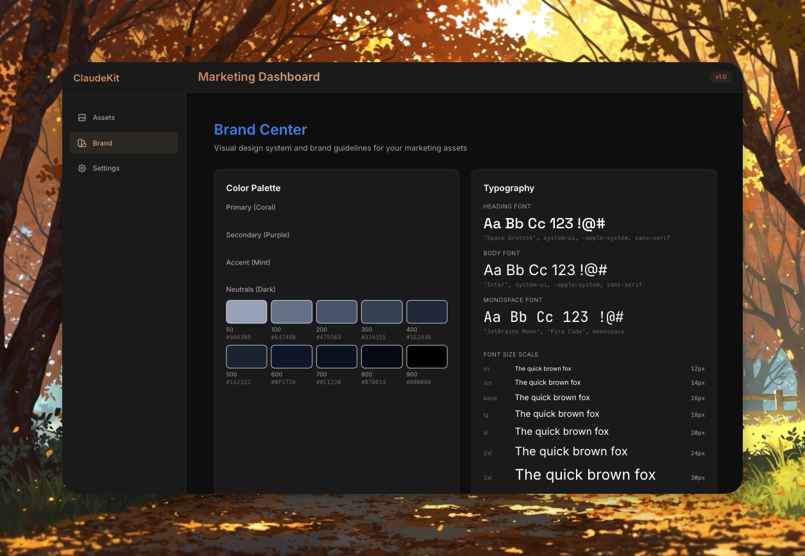
Task: Click the Brand palette icon in sidebar
Action: point(82,143)
